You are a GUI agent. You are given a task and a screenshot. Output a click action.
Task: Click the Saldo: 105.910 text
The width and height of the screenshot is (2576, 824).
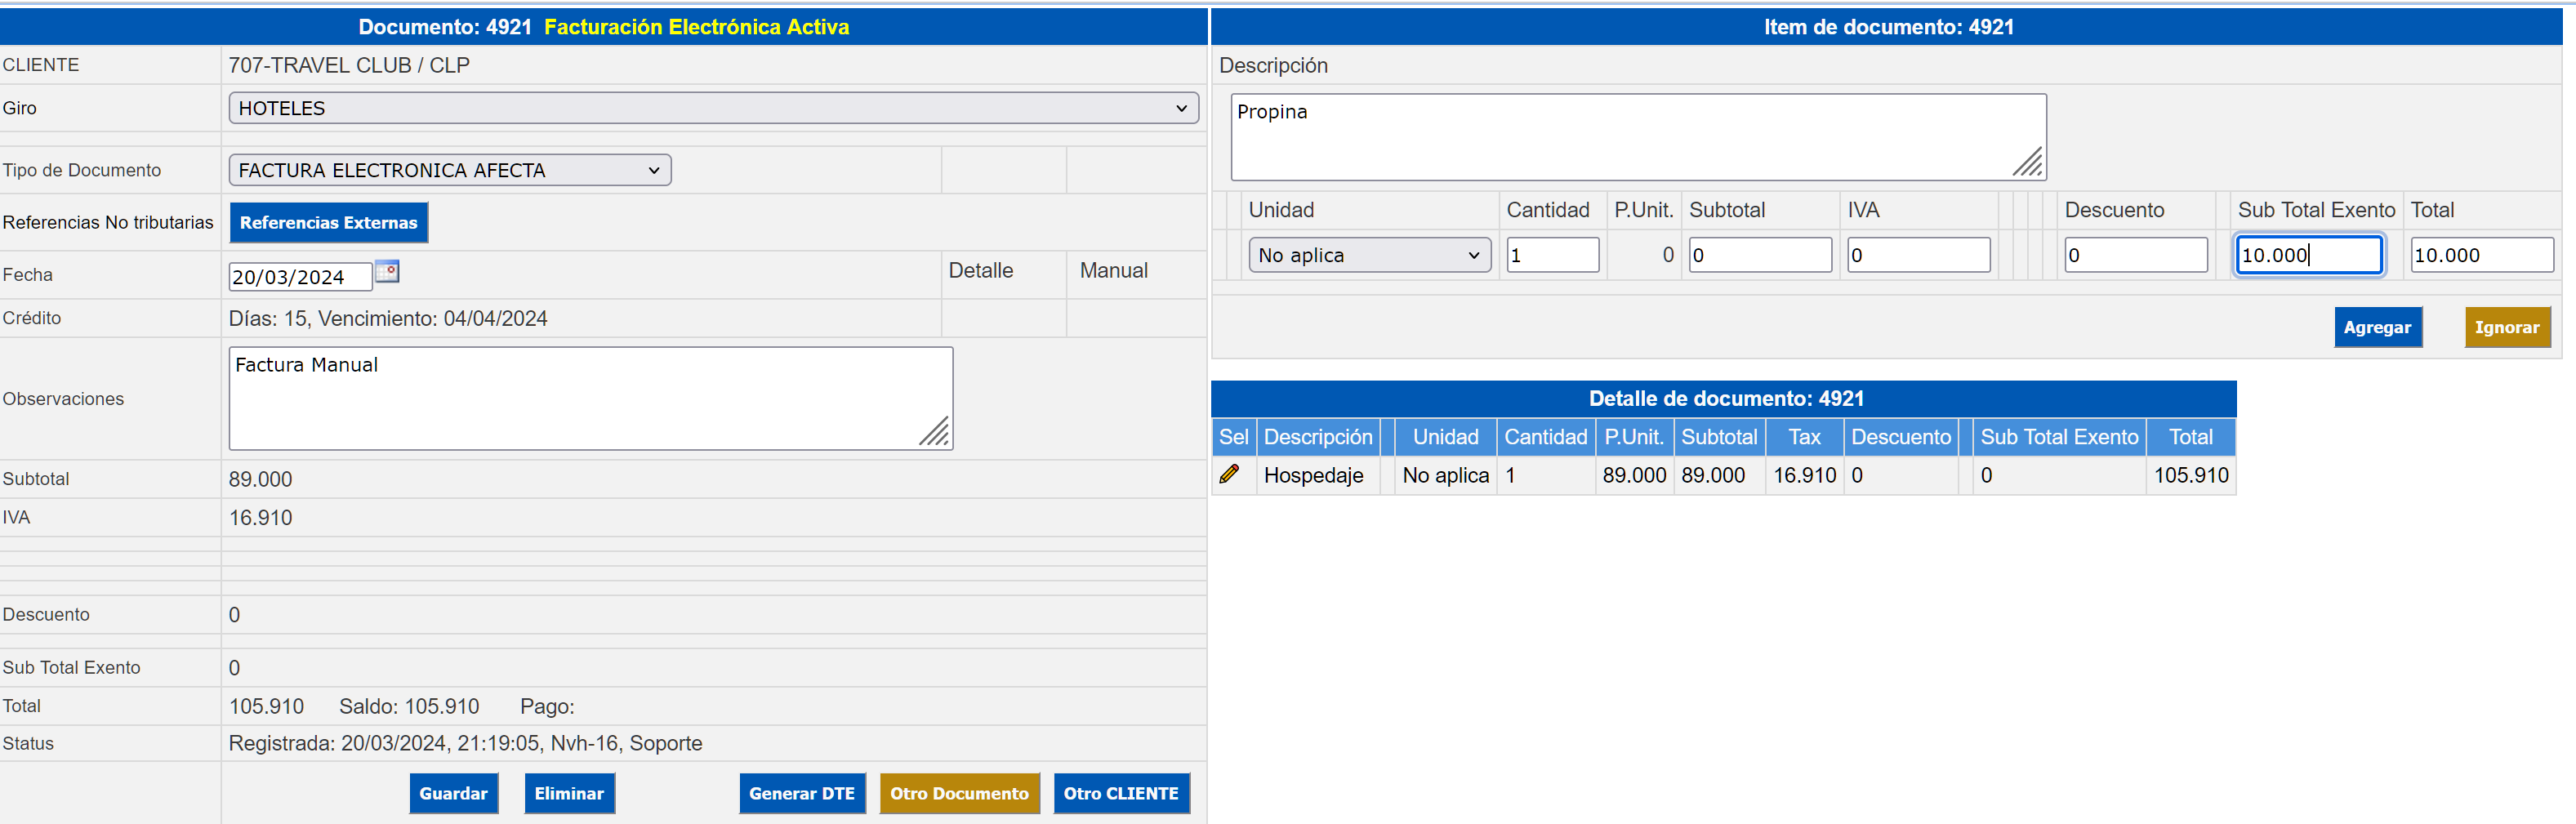tap(409, 706)
